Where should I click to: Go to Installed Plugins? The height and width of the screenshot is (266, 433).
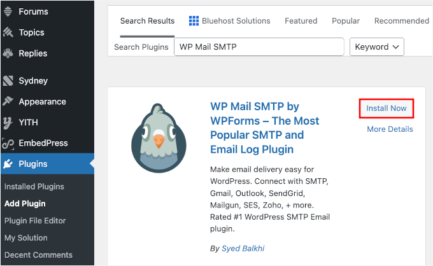(34, 186)
